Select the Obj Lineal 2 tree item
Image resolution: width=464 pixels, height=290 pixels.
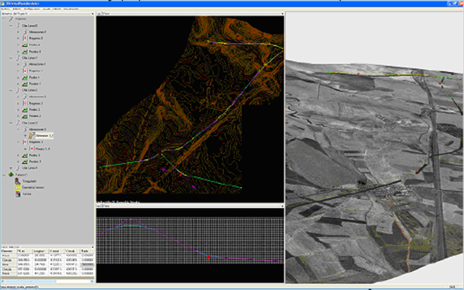point(30,90)
